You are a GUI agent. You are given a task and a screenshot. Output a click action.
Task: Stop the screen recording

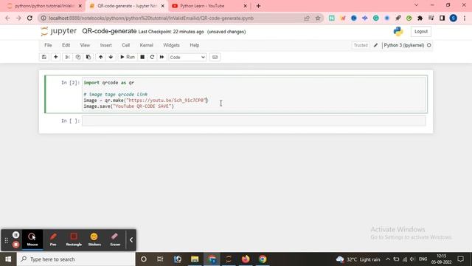pyautogui.click(x=16, y=245)
